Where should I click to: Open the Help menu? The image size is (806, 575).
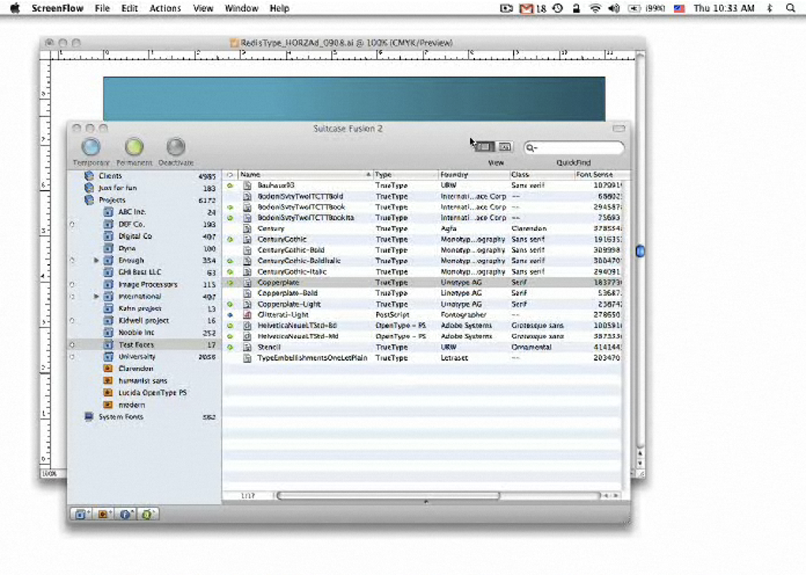279,8
